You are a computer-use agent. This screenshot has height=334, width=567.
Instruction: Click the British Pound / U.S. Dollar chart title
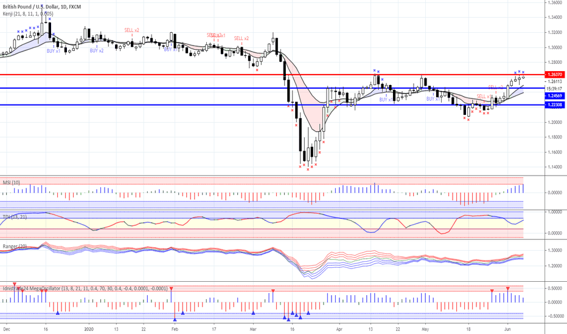(41, 7)
